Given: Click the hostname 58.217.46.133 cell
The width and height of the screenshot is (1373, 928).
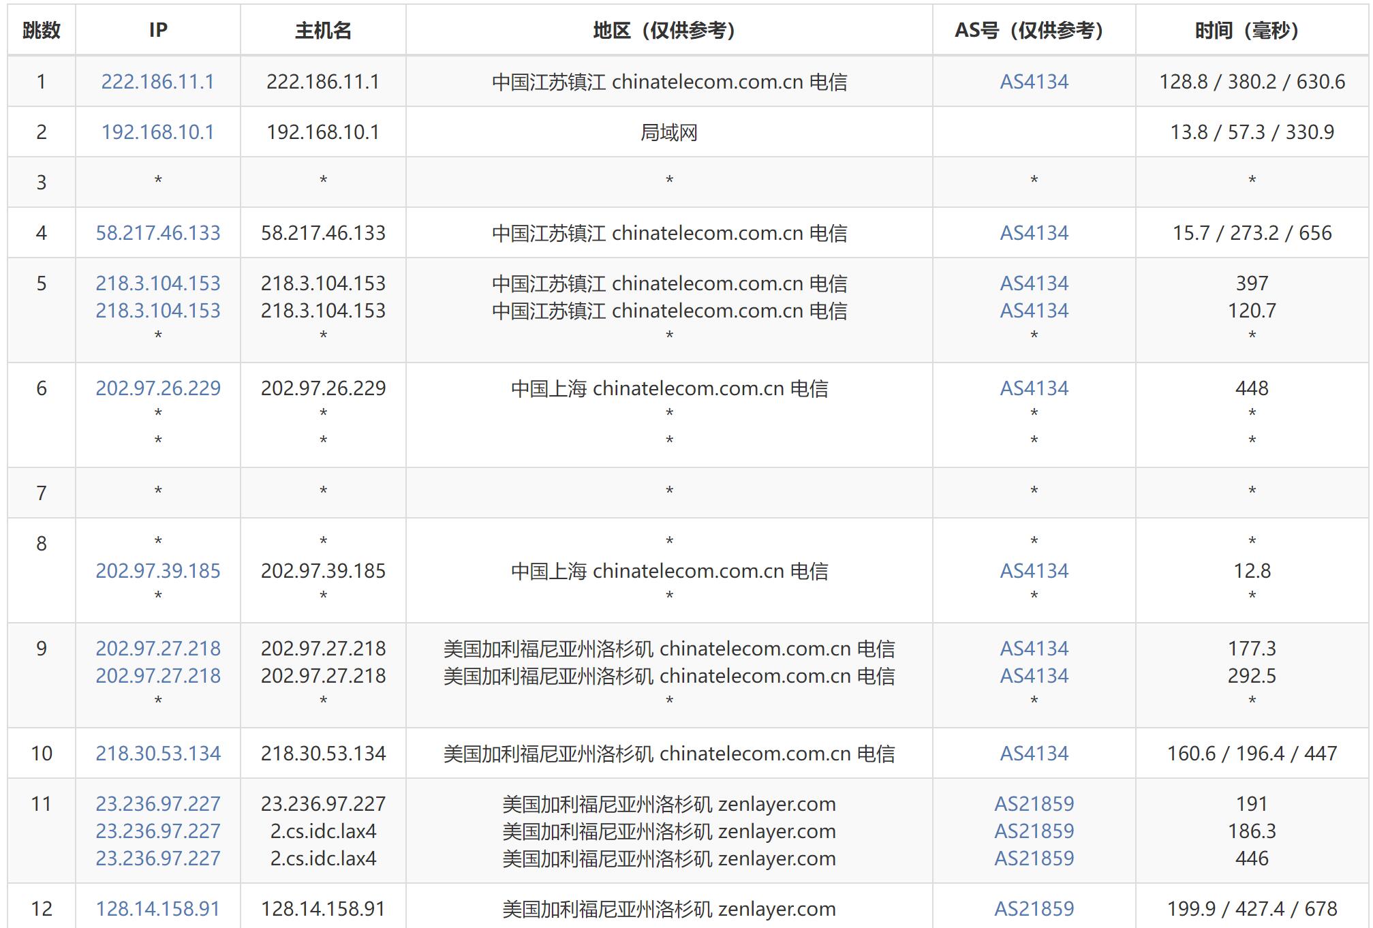Looking at the screenshot, I should tap(323, 233).
